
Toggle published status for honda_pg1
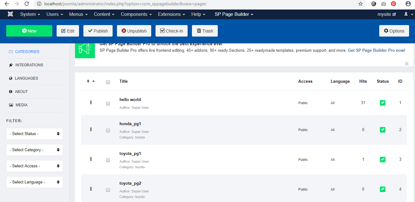[x=383, y=130]
